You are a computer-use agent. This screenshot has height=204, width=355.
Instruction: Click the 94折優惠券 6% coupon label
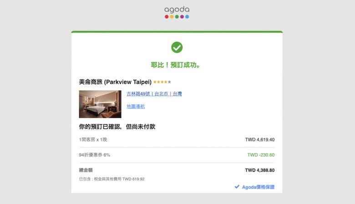[95, 155]
